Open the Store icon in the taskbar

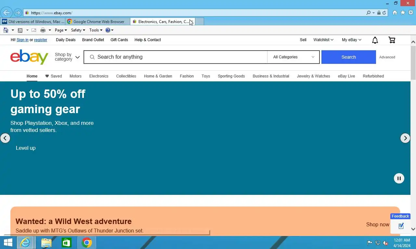pyautogui.click(x=67, y=243)
